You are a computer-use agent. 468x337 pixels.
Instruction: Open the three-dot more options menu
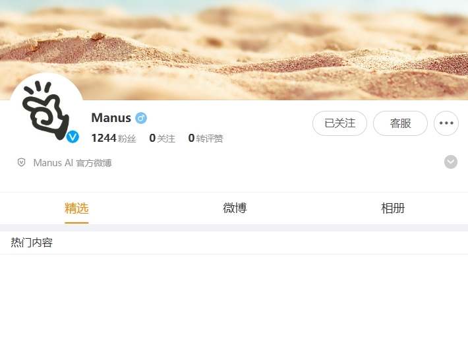[446, 123]
